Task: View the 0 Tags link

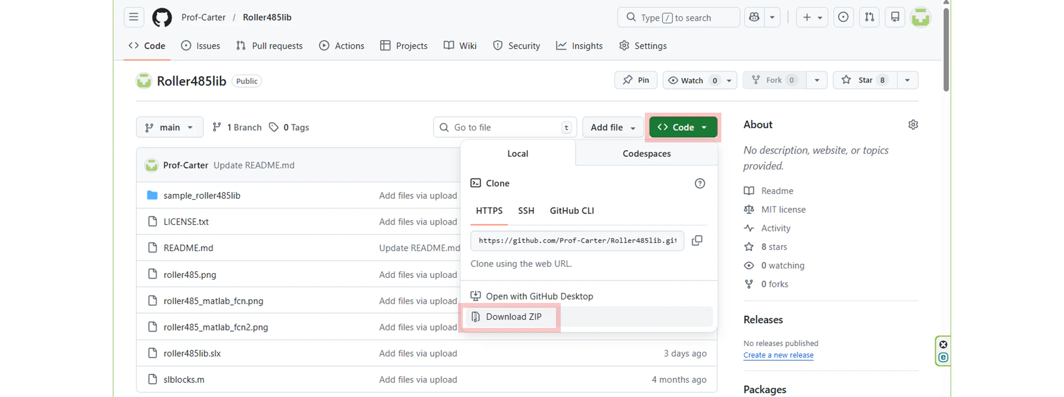Action: coord(289,128)
